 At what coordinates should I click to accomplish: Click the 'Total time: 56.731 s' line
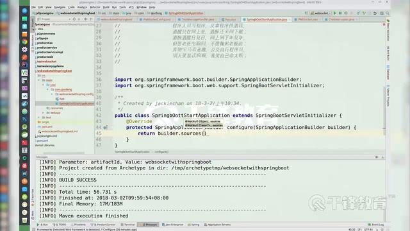point(78,192)
